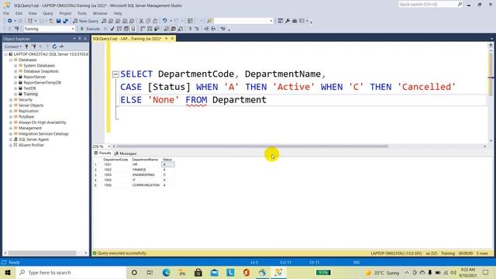Open Microsoft Edge from the taskbar
496x279 pixels.
166,272
